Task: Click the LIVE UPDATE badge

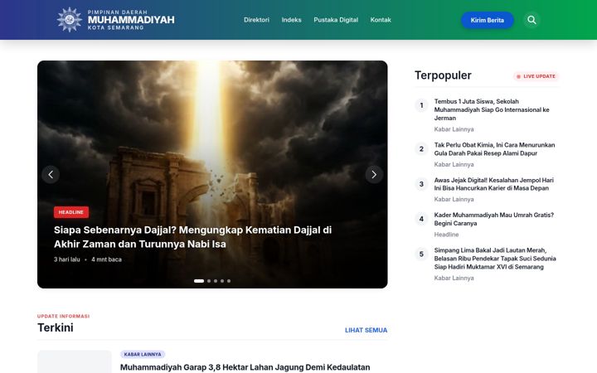Action: (536, 76)
